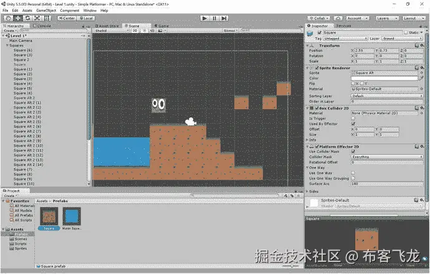Open the Sprite field object picker circle

[x=421, y=73]
